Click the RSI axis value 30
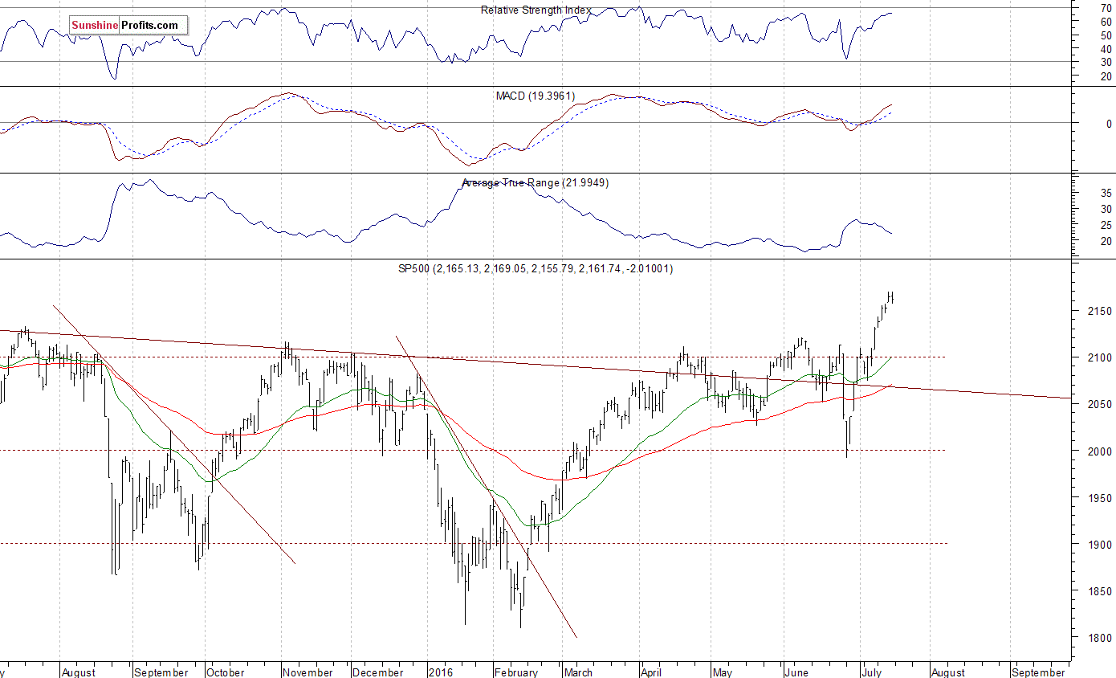The width and height of the screenshot is (1116, 678). pyautogui.click(x=1106, y=62)
